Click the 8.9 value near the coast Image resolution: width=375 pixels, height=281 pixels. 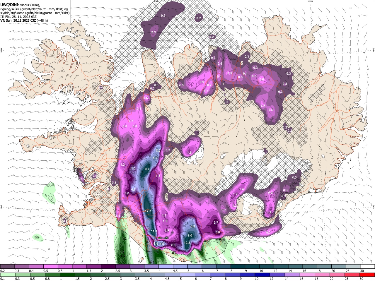tap(156, 244)
